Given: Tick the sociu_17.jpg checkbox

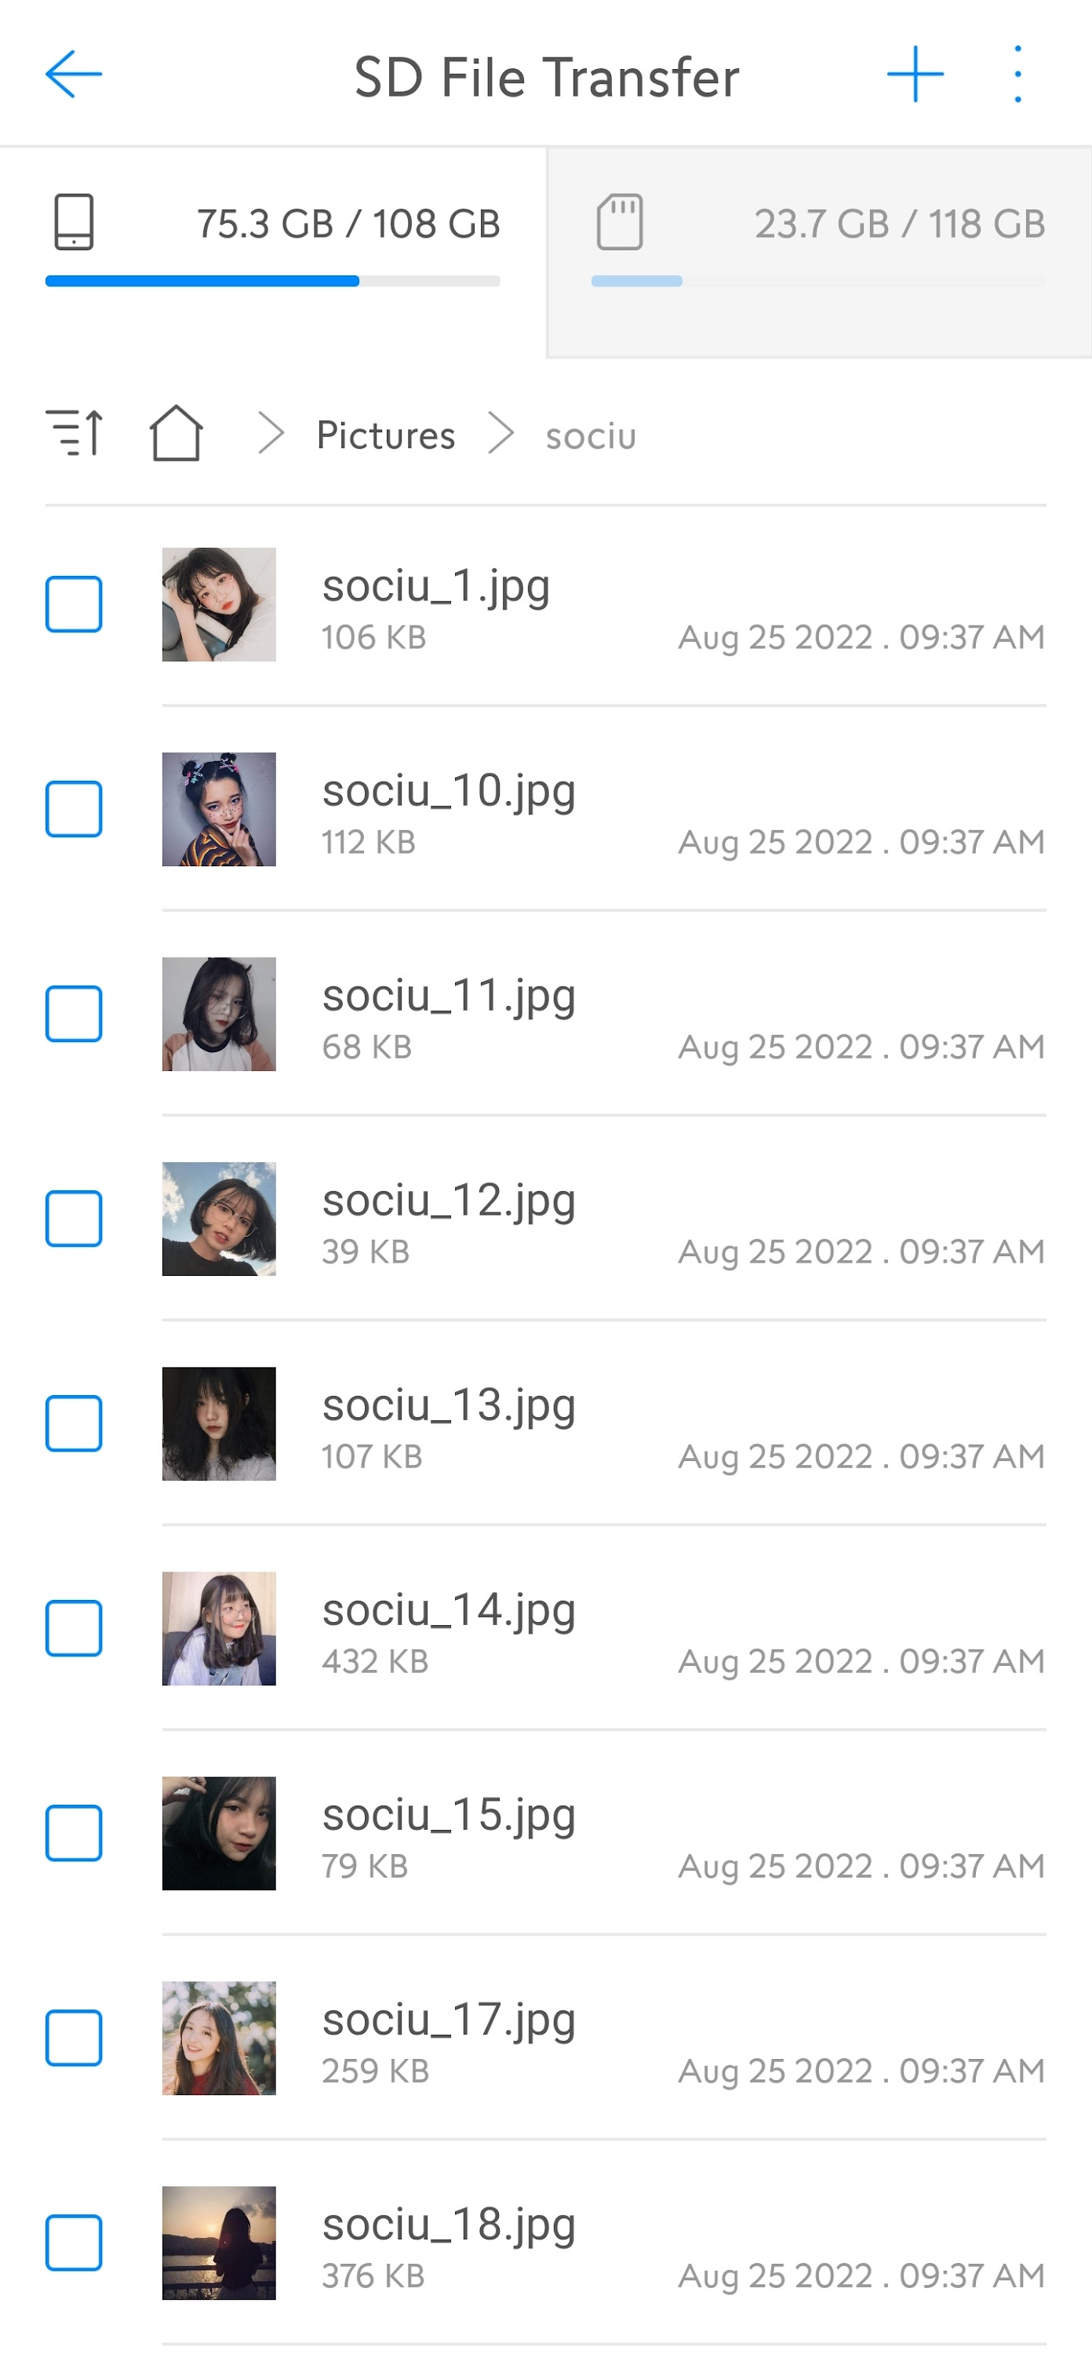Looking at the screenshot, I should click(x=74, y=2037).
